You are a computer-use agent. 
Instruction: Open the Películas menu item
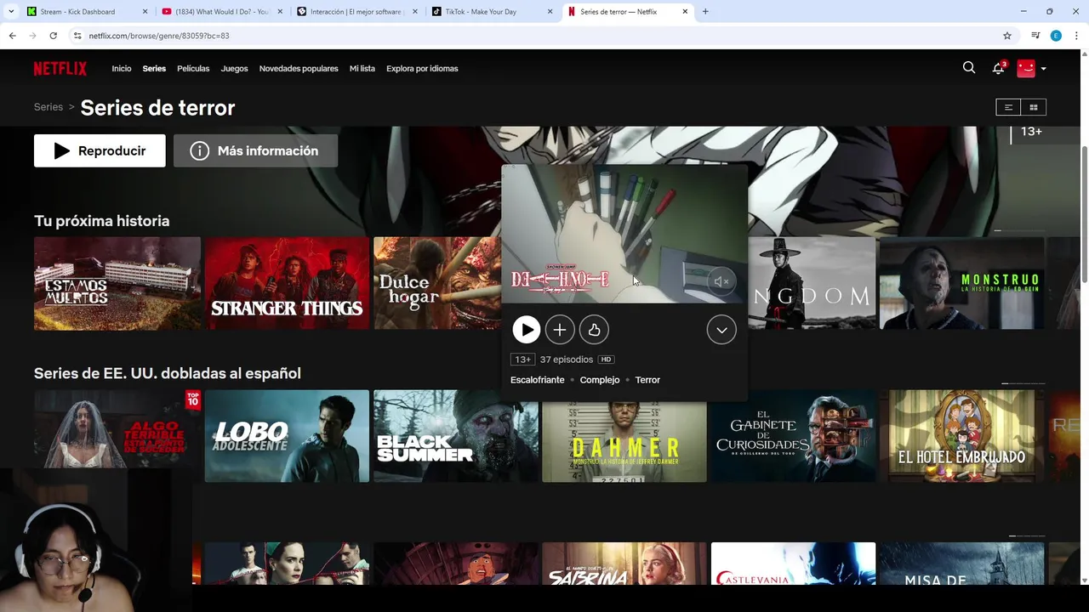(x=193, y=69)
